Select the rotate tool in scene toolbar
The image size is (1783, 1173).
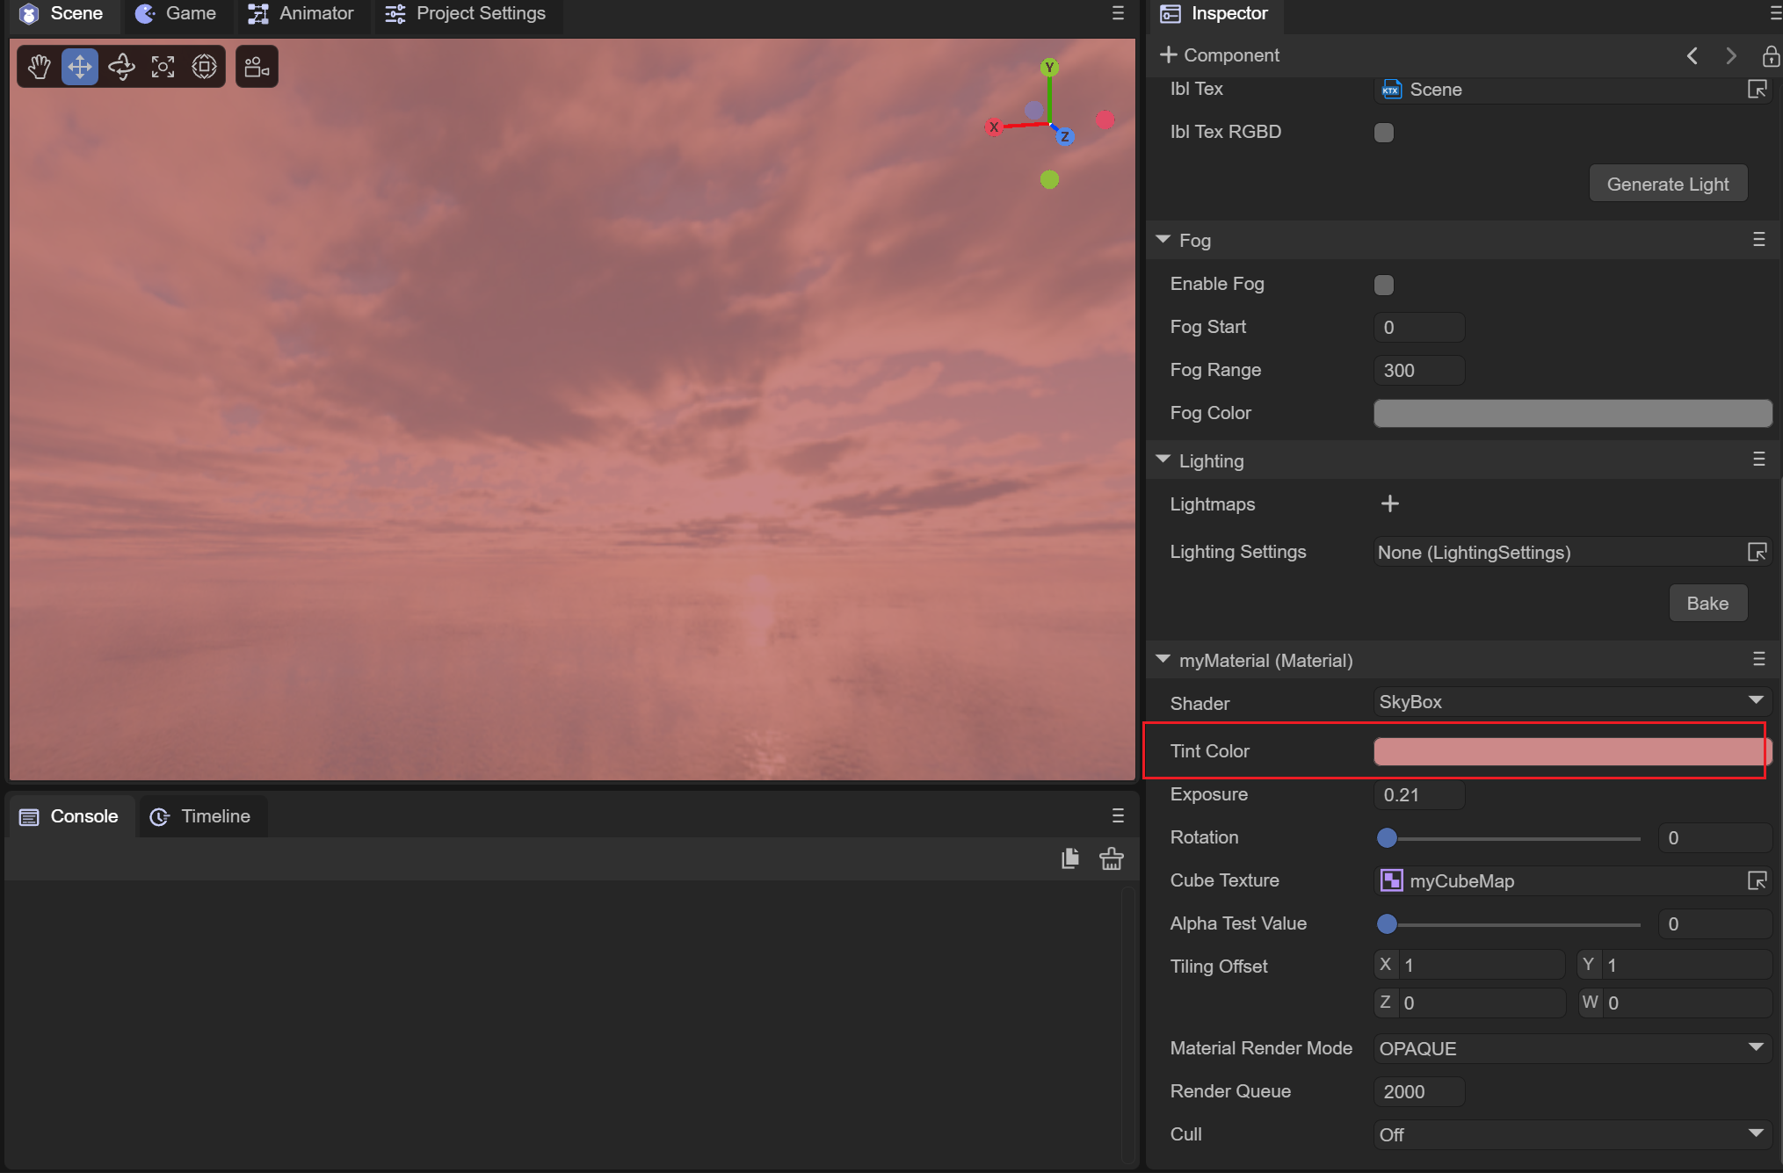click(121, 67)
